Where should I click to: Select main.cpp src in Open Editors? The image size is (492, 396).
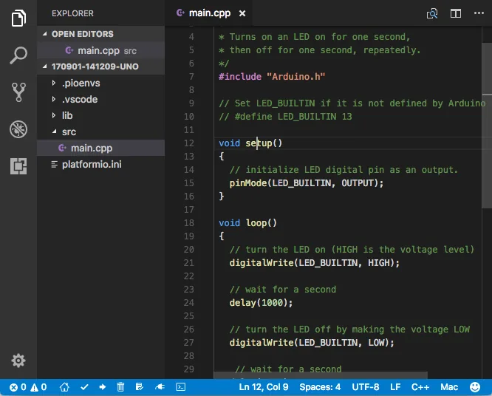click(100, 50)
